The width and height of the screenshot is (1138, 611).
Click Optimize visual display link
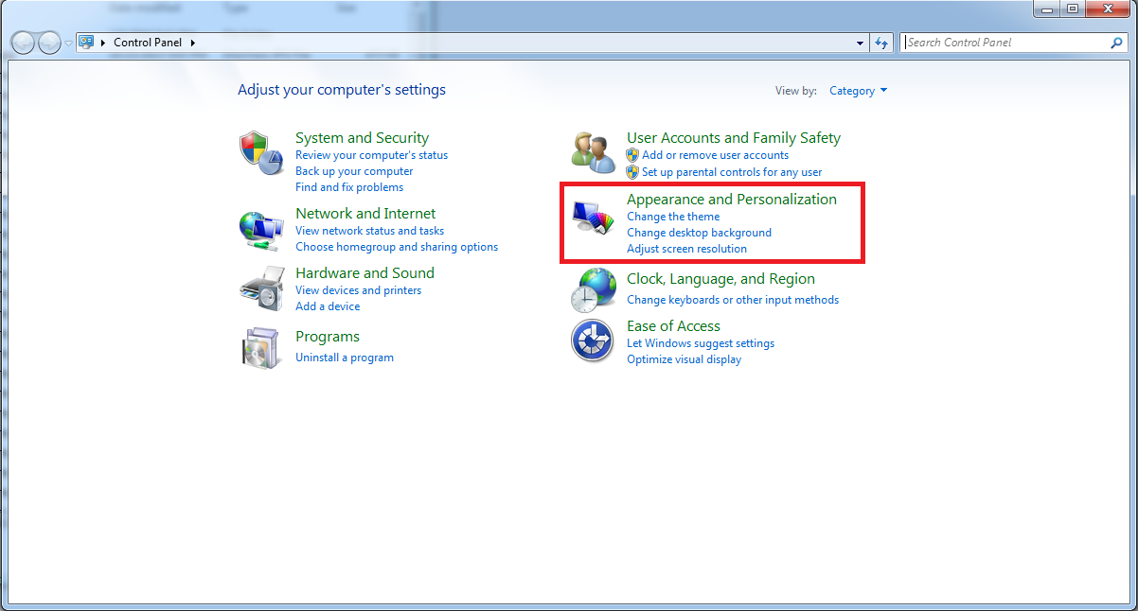pyautogui.click(x=684, y=359)
